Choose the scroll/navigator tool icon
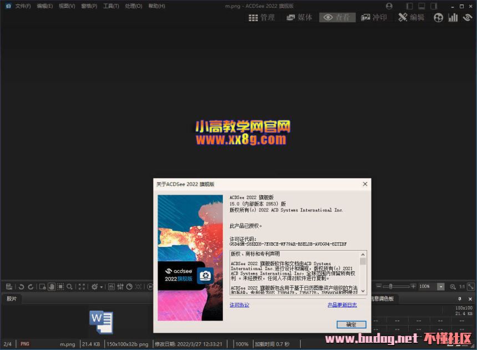This screenshot has width=477, height=350. (x=43, y=286)
